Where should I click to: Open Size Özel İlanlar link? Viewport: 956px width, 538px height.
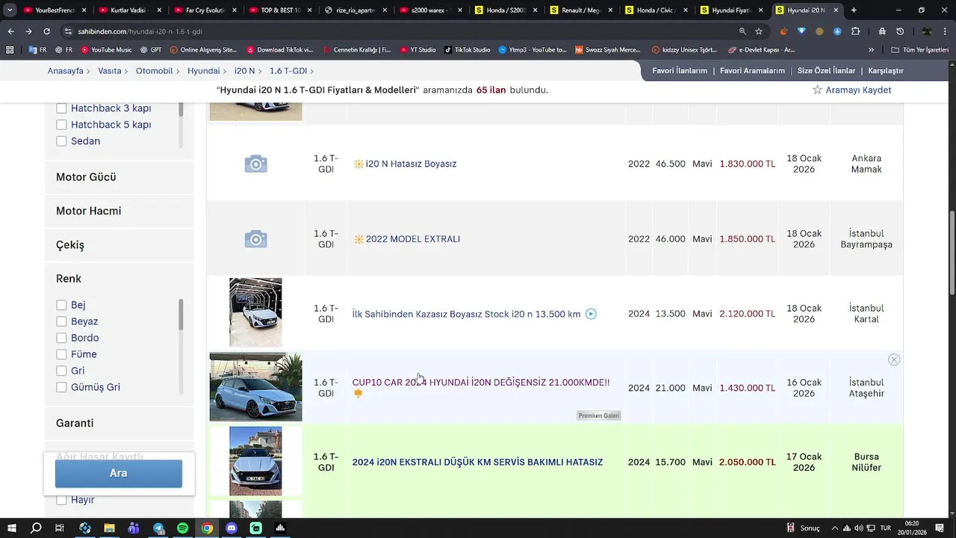pos(826,71)
